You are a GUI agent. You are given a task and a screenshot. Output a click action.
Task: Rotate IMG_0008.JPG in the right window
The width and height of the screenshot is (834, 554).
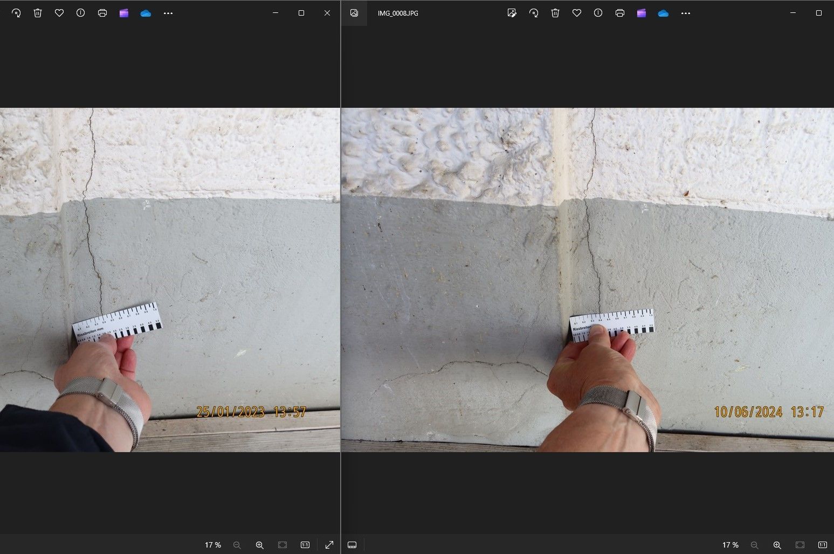(x=534, y=13)
